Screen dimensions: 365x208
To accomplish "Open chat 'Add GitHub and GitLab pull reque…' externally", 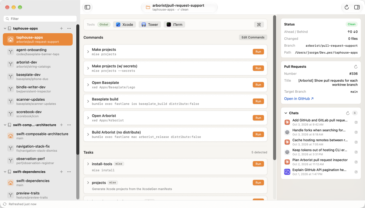I will [x=356, y=122].
